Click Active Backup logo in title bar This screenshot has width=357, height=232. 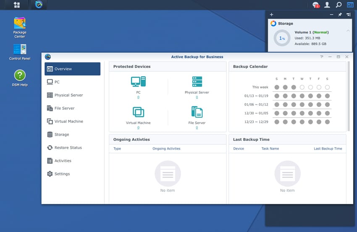point(48,57)
